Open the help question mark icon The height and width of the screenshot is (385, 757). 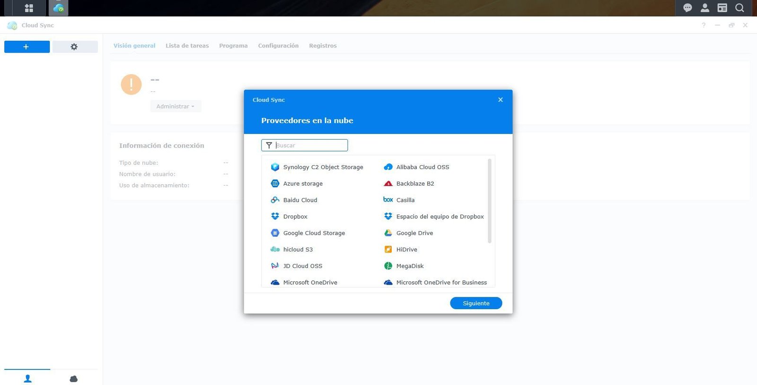pos(704,25)
